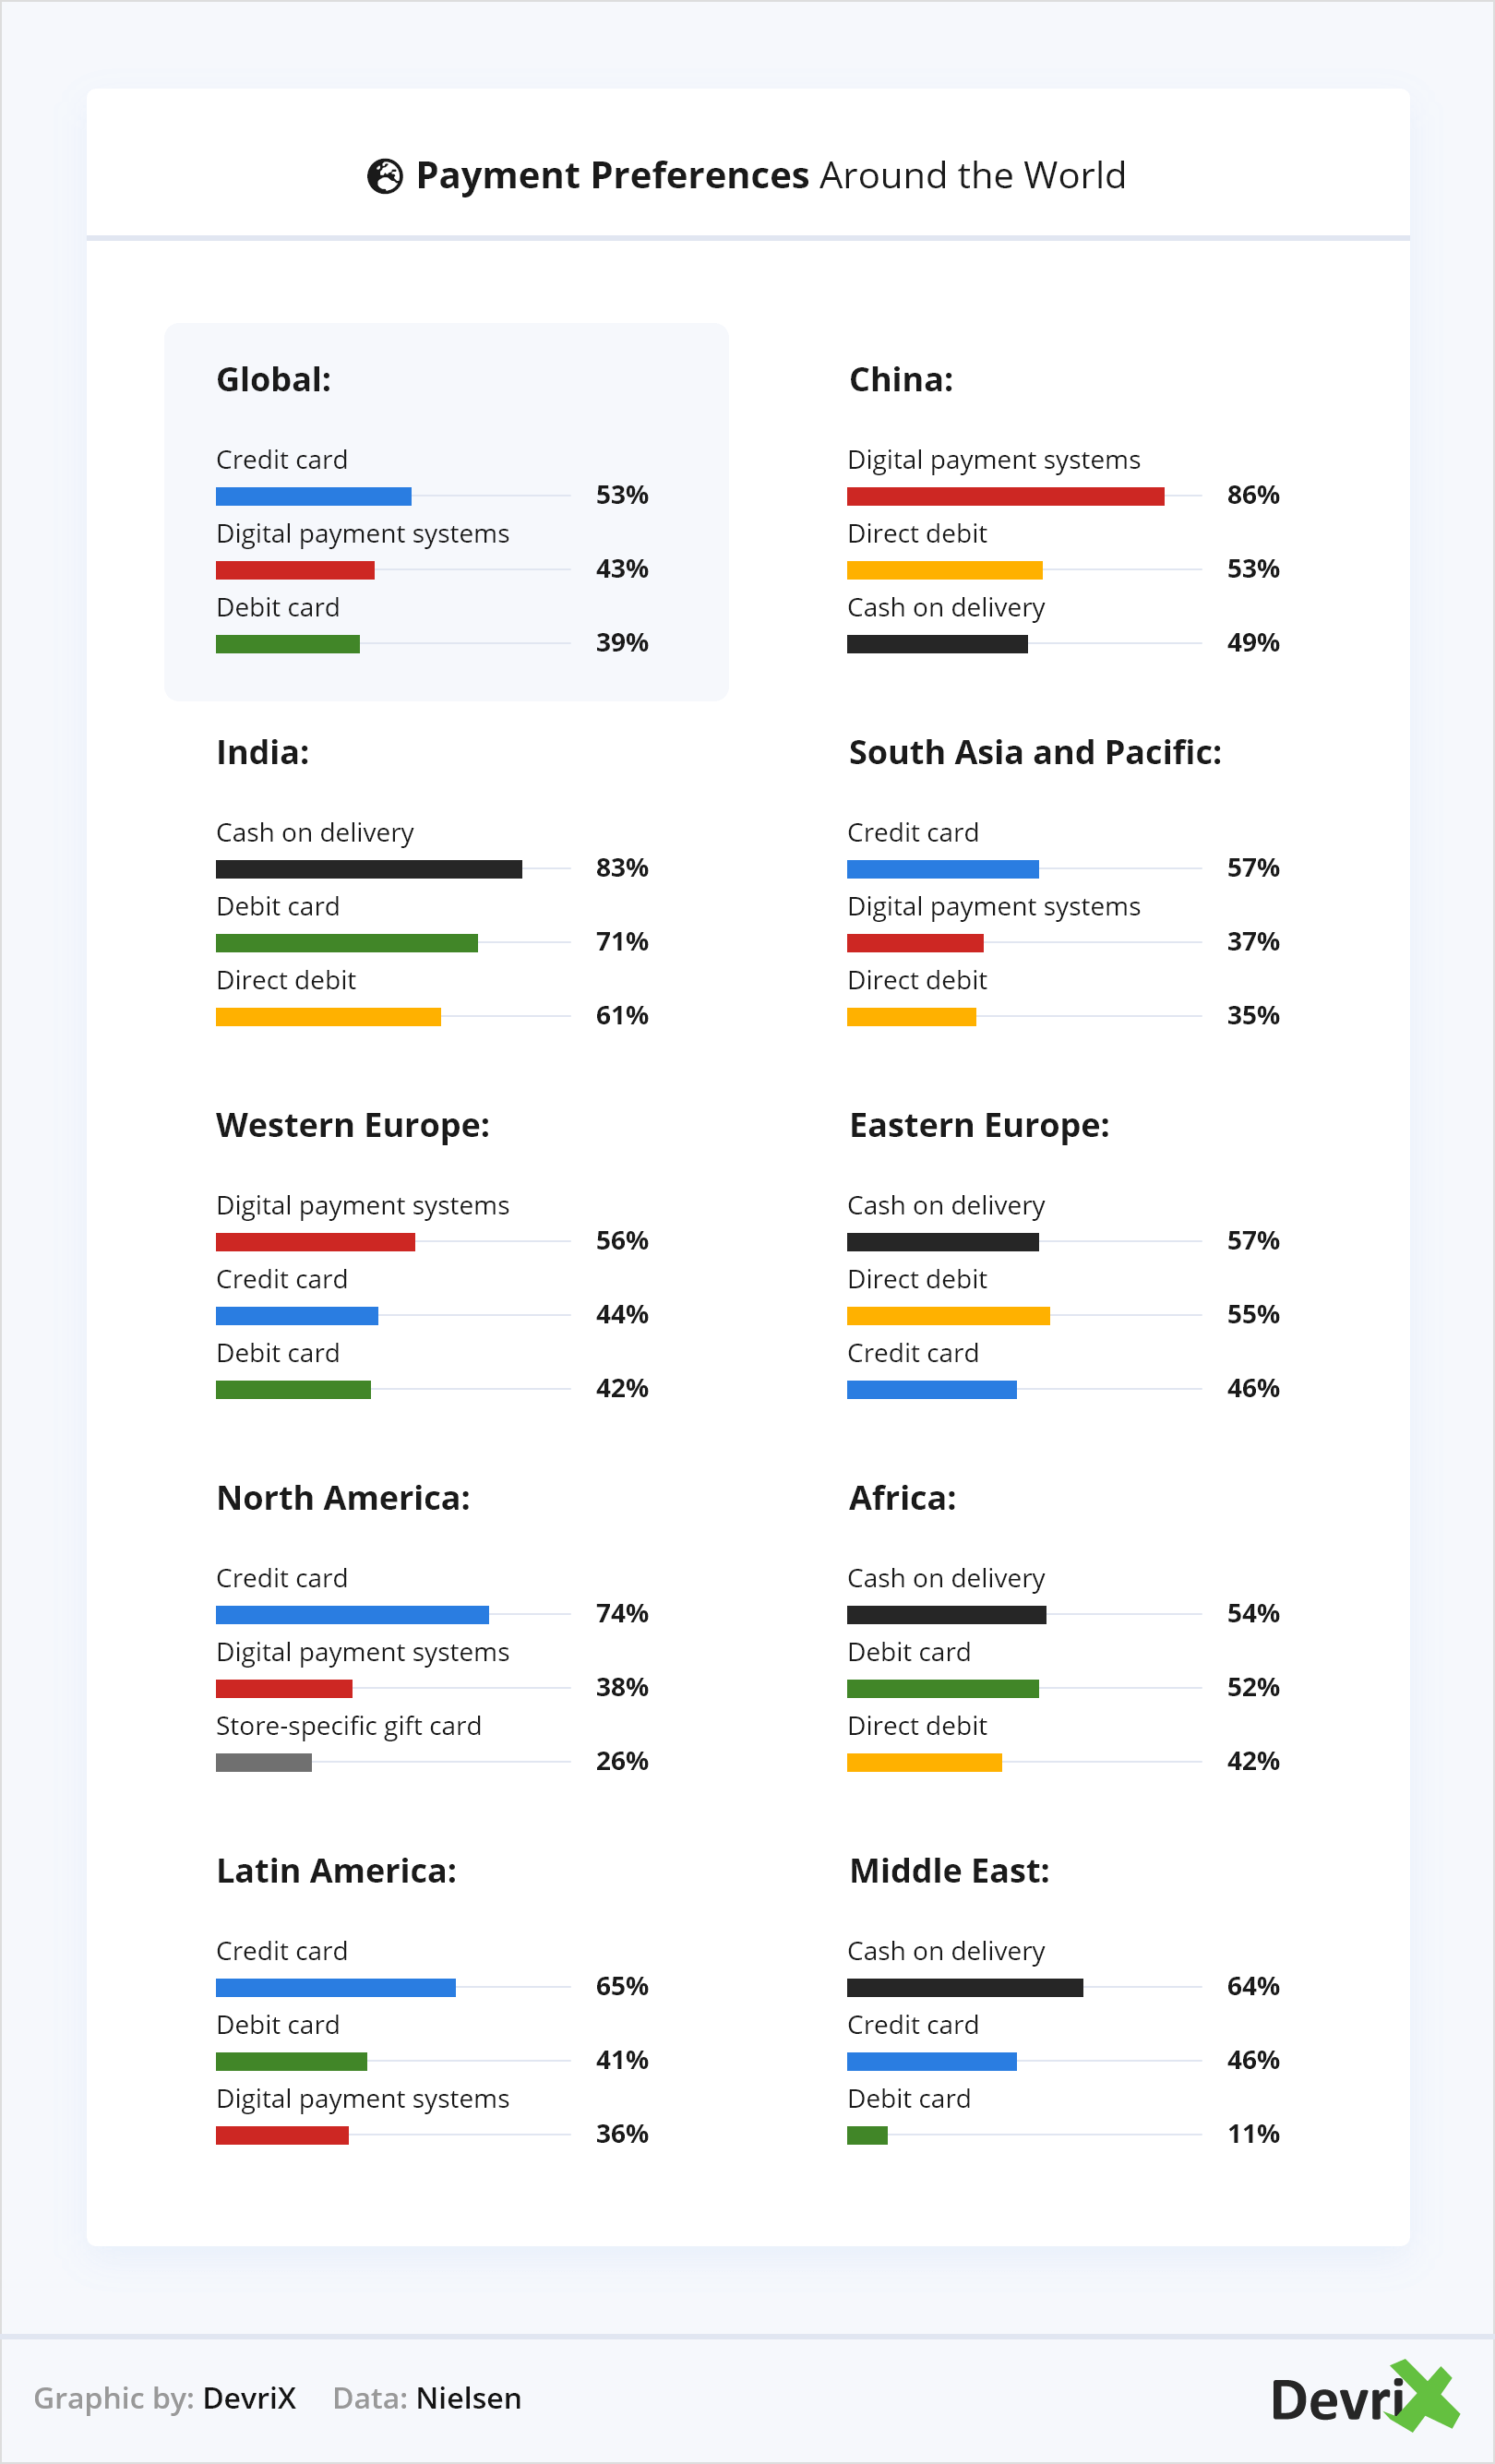Click the 11% value under Middle East

pyautogui.click(x=1252, y=2134)
